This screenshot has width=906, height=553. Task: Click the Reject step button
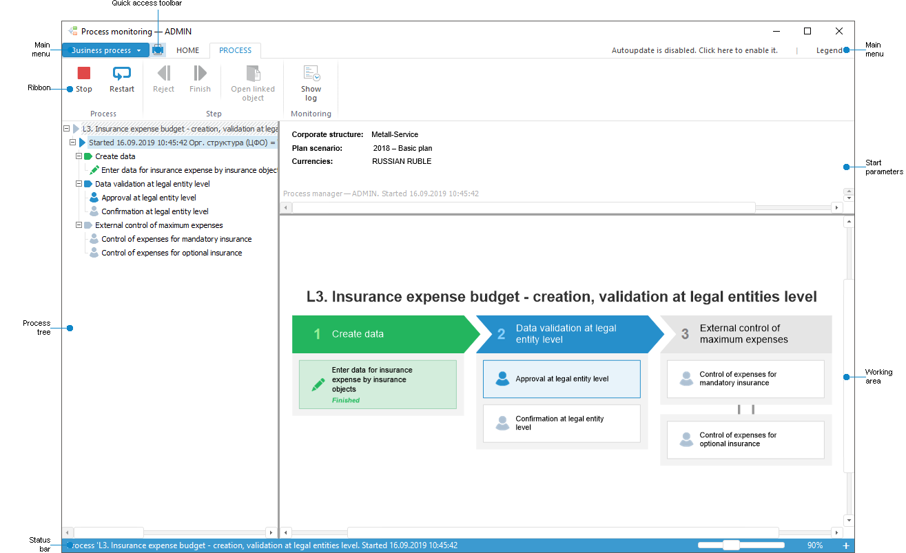[163, 79]
